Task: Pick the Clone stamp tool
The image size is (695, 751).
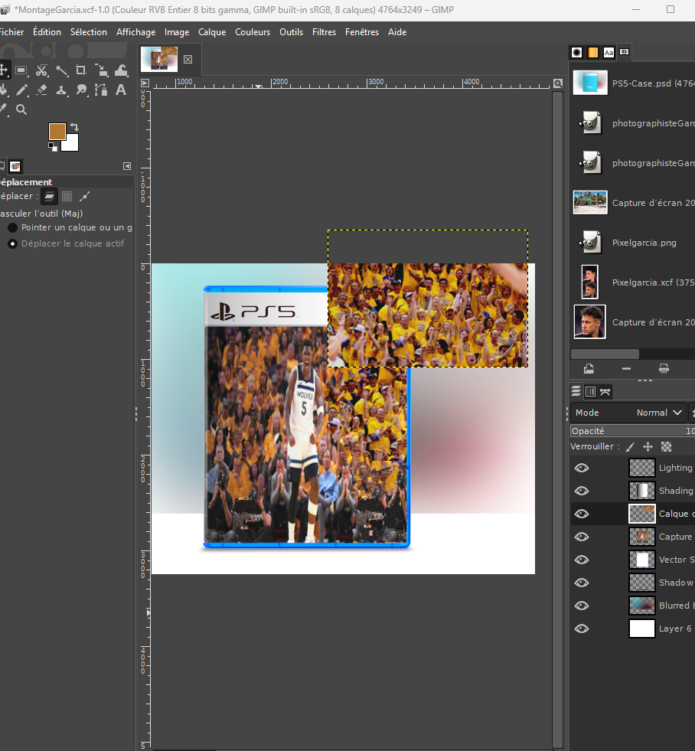Action: pyautogui.click(x=62, y=90)
